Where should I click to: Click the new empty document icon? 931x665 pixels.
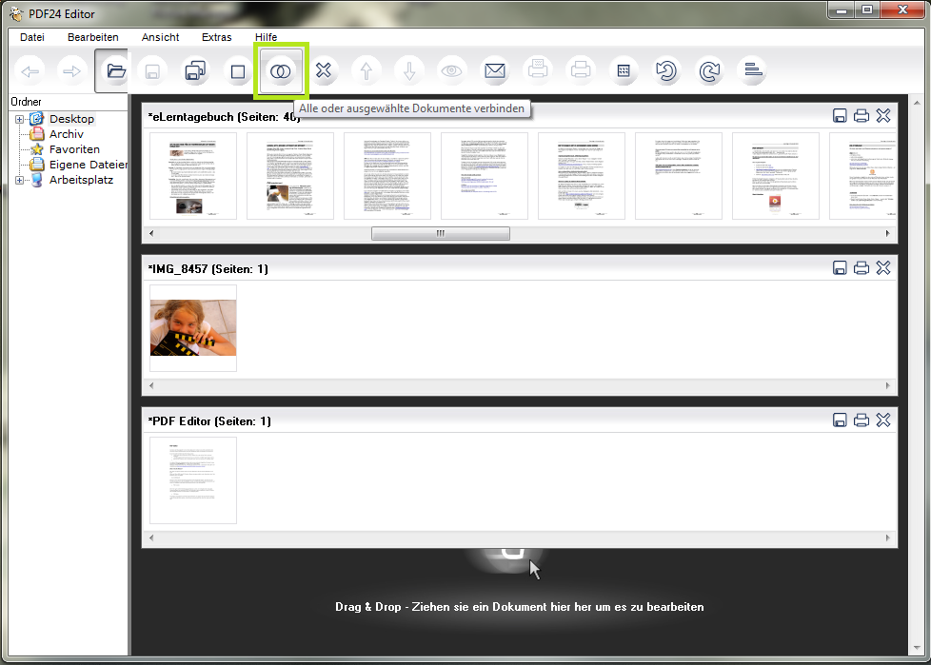(x=238, y=71)
